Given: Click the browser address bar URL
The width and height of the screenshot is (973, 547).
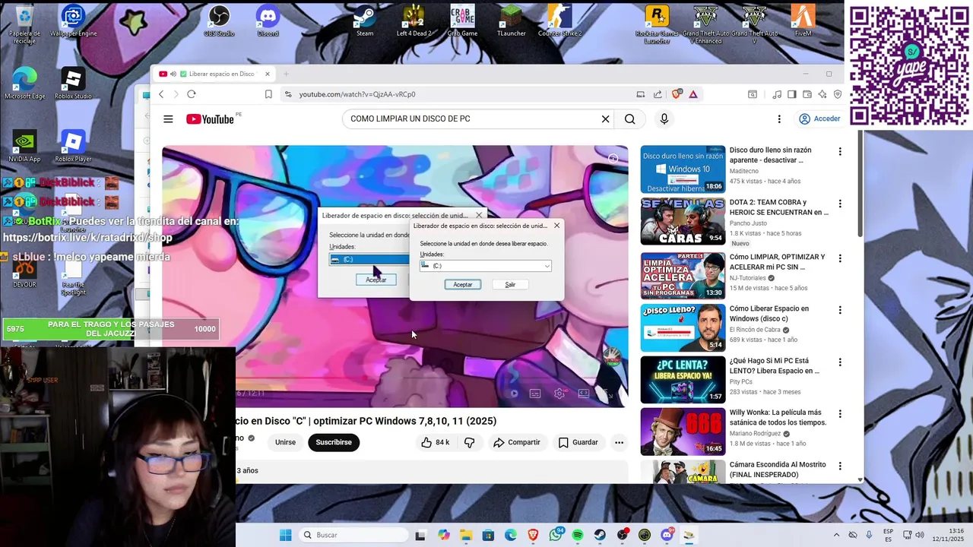Looking at the screenshot, I should point(357,94).
